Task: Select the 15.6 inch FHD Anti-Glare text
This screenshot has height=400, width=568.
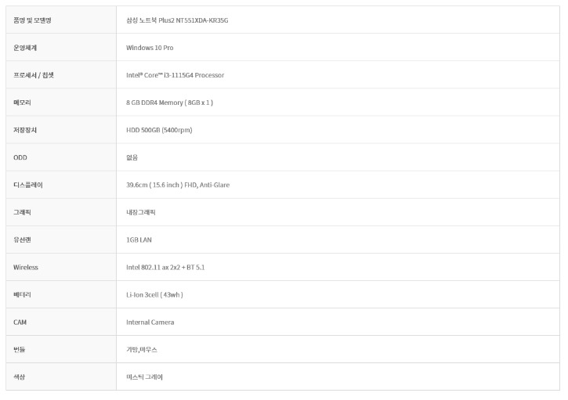Action: [x=178, y=185]
